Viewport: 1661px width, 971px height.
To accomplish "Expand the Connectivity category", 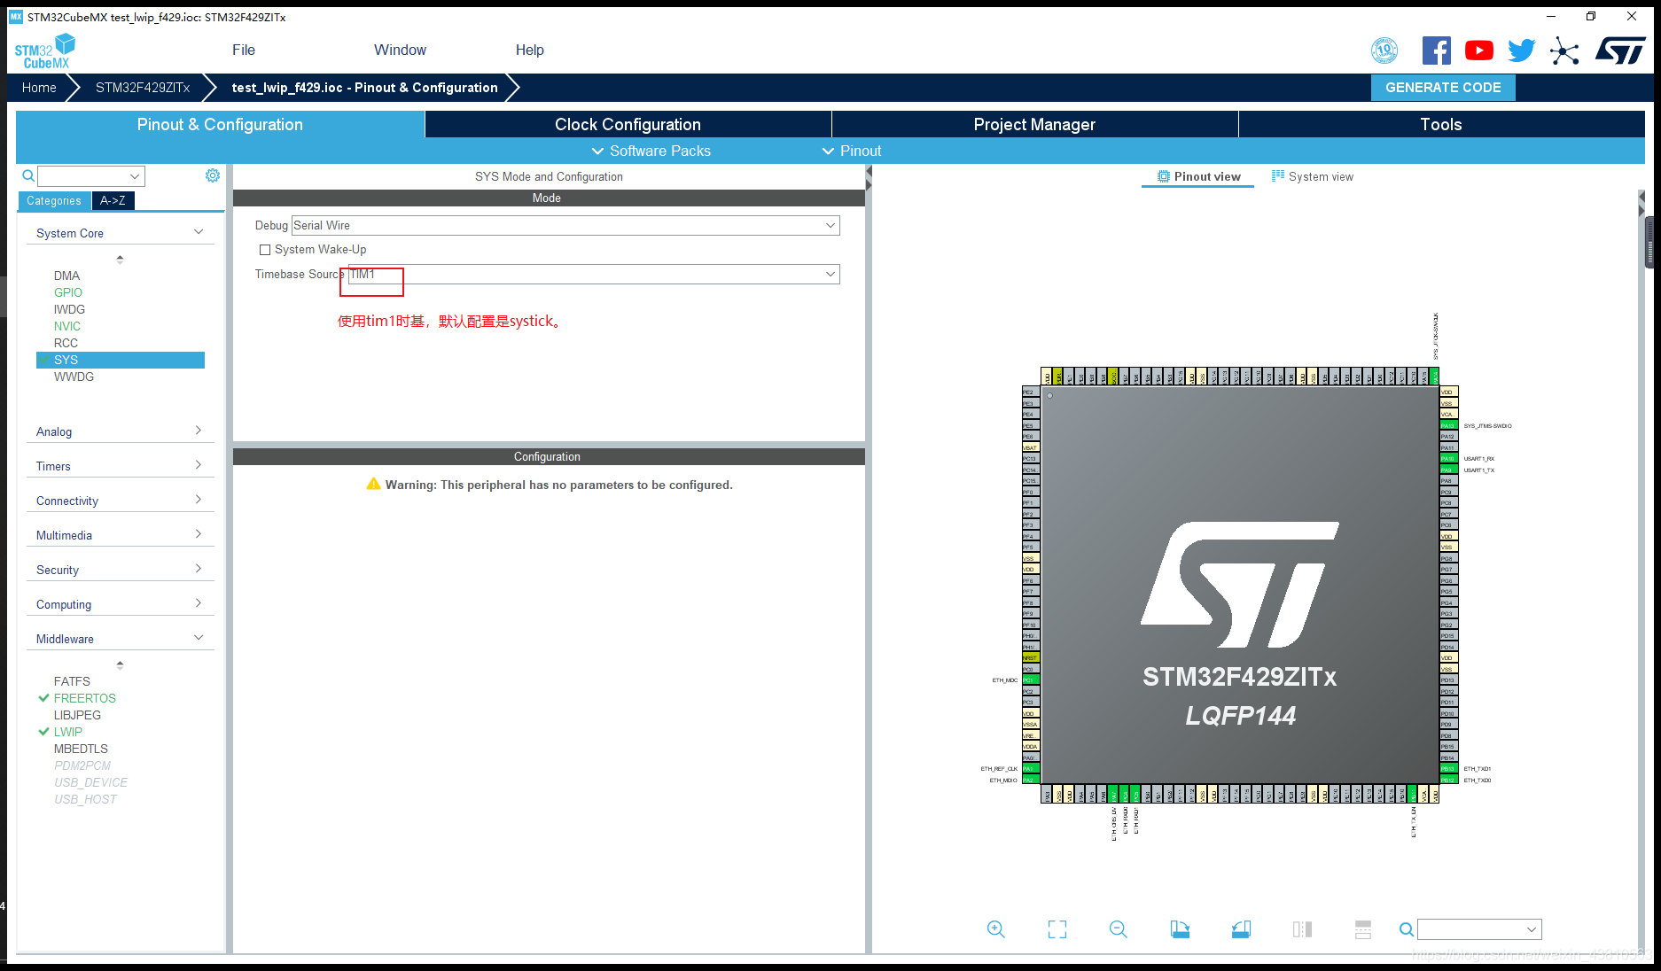I will click(x=120, y=501).
